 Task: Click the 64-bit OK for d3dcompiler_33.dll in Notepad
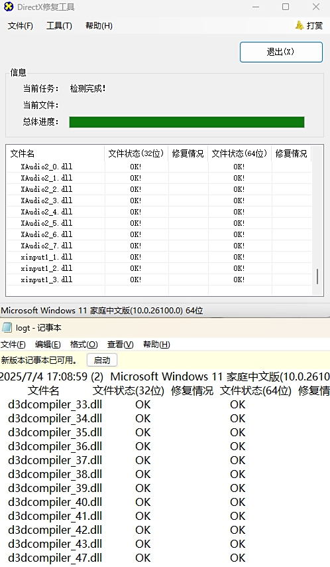238,404
